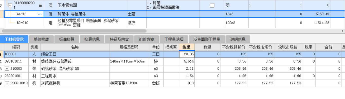Image resolution: width=345 pixels, height=99 pixels.
Task: Click the 不含税预算价 column header
Action: point(233,47)
